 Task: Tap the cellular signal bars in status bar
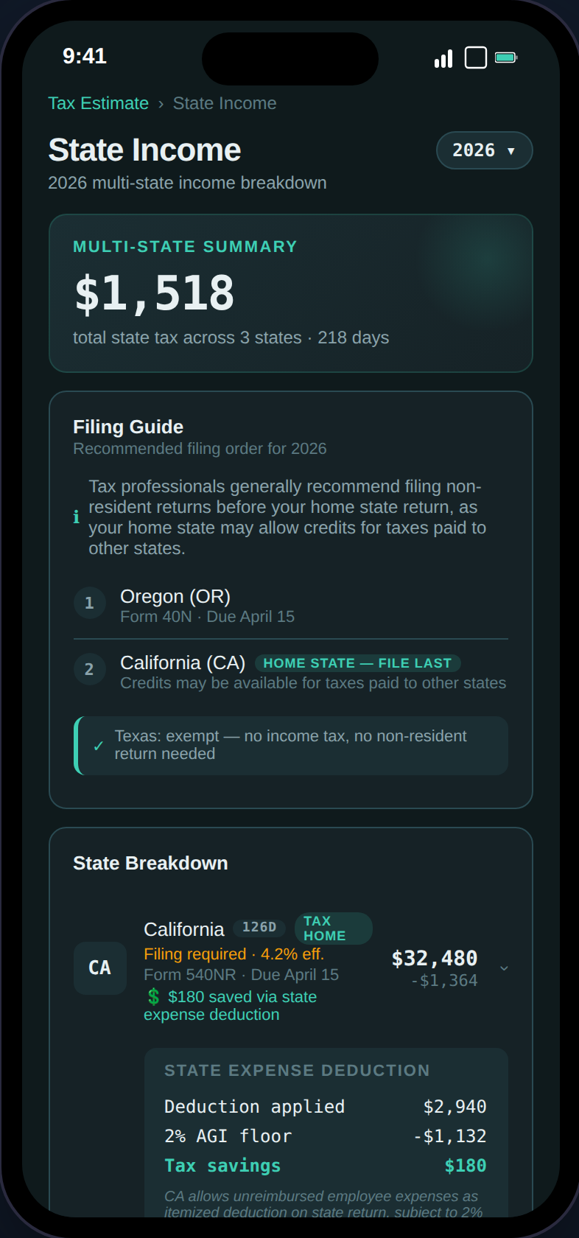tap(443, 57)
